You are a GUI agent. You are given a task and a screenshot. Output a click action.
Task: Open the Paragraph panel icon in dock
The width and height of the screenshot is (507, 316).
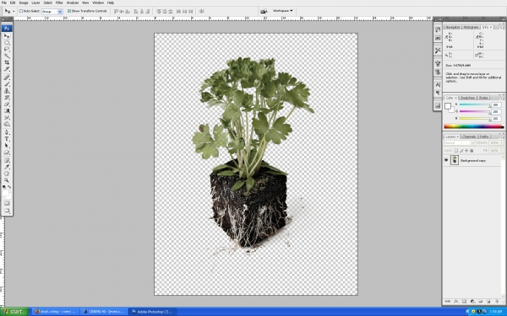[x=438, y=93]
